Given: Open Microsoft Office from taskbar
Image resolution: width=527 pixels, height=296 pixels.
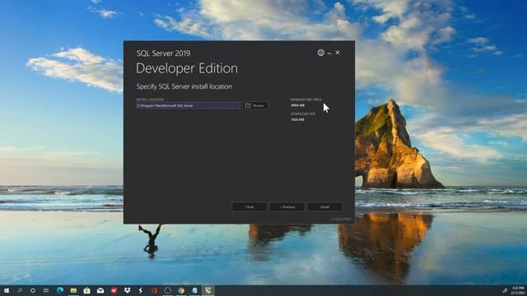Looking at the screenshot, I should coord(154,290).
